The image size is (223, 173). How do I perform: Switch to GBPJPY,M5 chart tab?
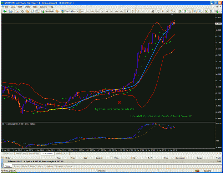[21, 153]
